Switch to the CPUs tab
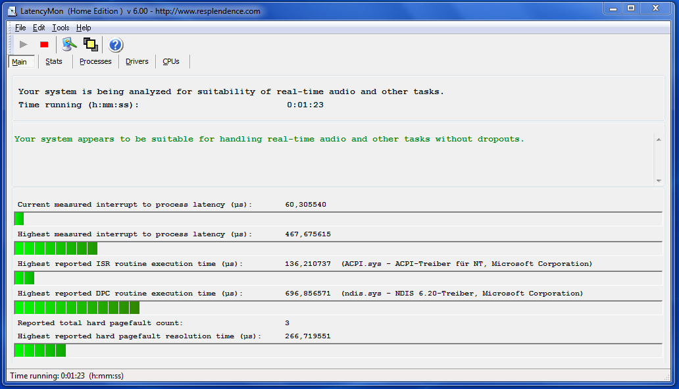Viewport: 679px width, 389px height. [171, 61]
